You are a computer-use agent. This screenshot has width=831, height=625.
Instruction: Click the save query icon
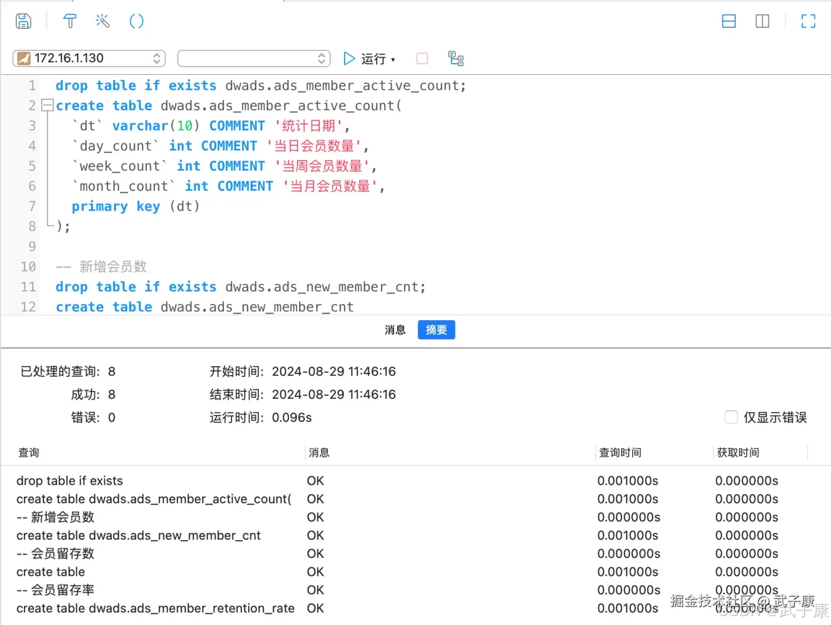(x=23, y=21)
